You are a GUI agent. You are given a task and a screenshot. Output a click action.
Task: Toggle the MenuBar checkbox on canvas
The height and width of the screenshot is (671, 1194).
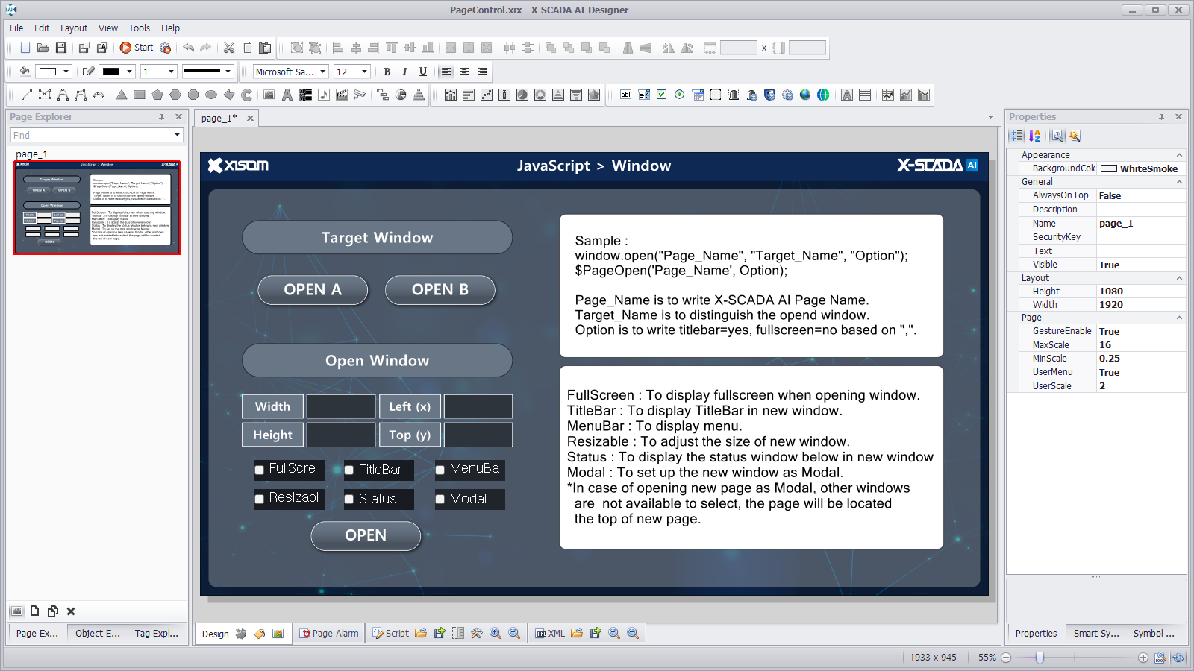click(440, 470)
